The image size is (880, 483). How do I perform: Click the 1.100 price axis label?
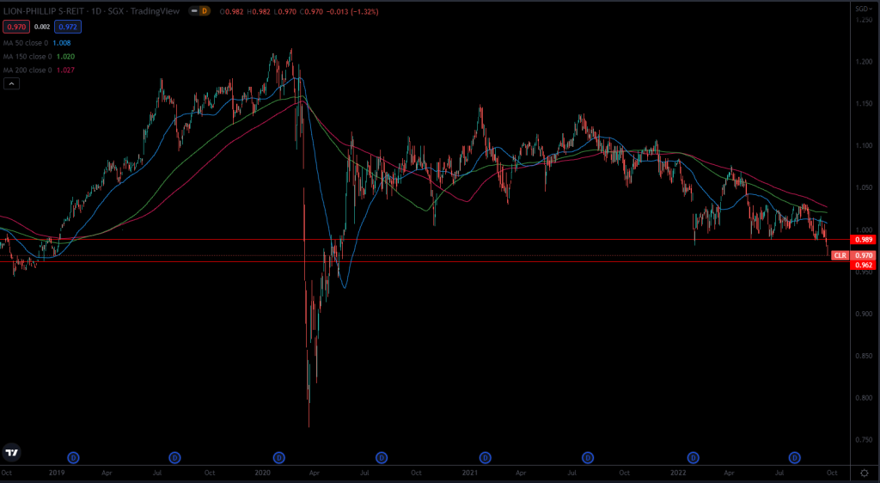863,146
